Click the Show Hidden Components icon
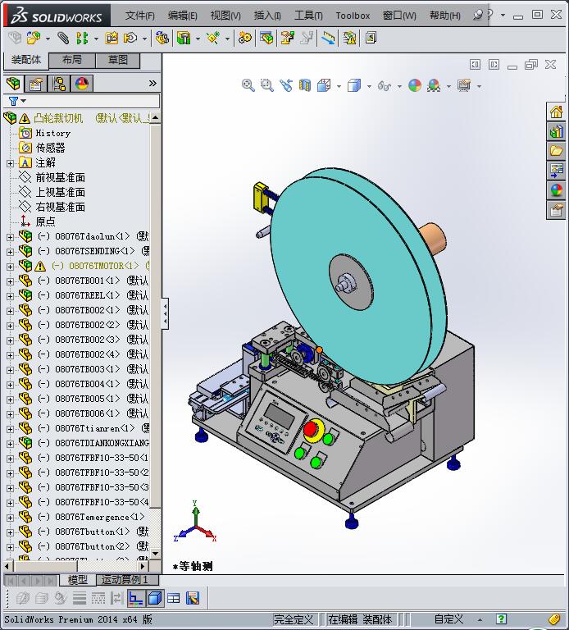The height and width of the screenshot is (630, 569). pos(162,39)
